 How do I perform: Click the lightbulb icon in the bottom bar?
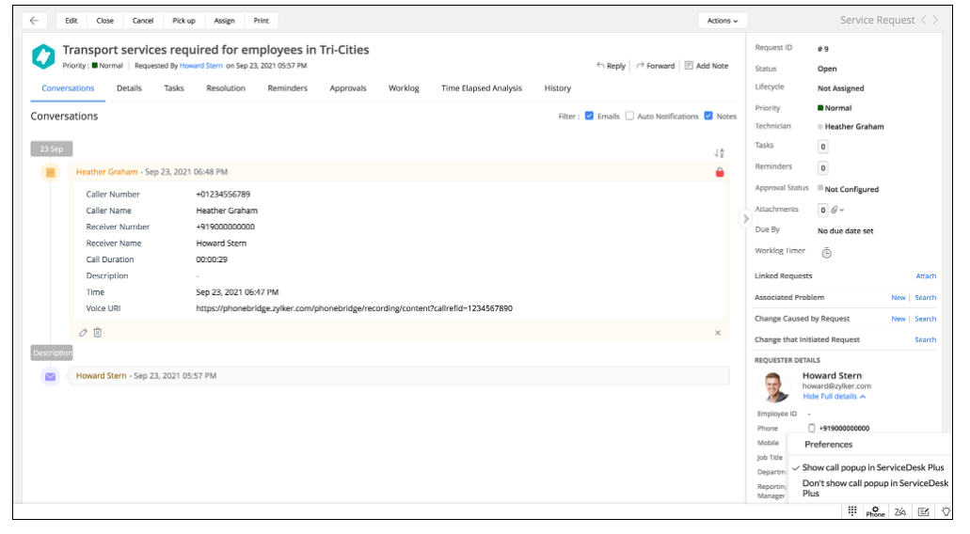[946, 511]
